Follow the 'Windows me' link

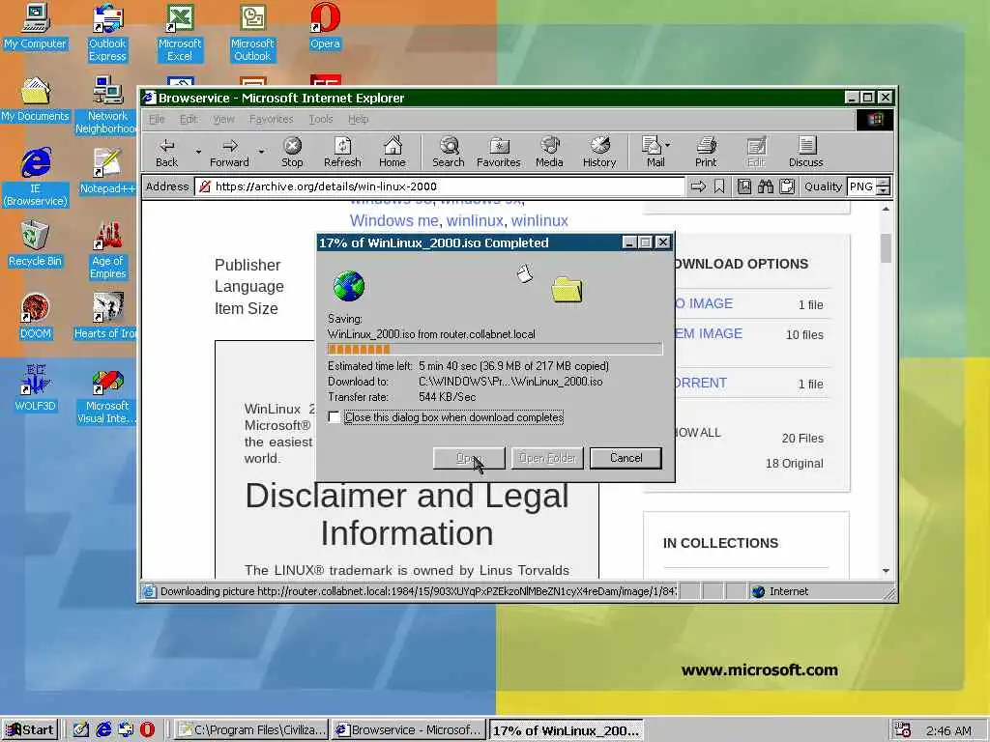point(394,221)
